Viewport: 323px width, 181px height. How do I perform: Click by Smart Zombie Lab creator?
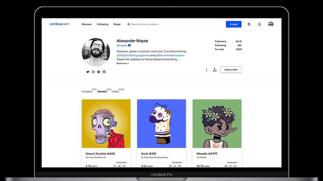96,157
